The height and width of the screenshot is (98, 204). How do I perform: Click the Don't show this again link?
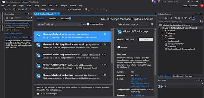click(x=13, y=33)
